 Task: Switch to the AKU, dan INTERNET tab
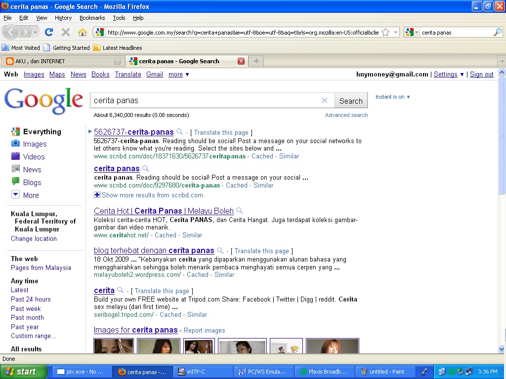[63, 61]
